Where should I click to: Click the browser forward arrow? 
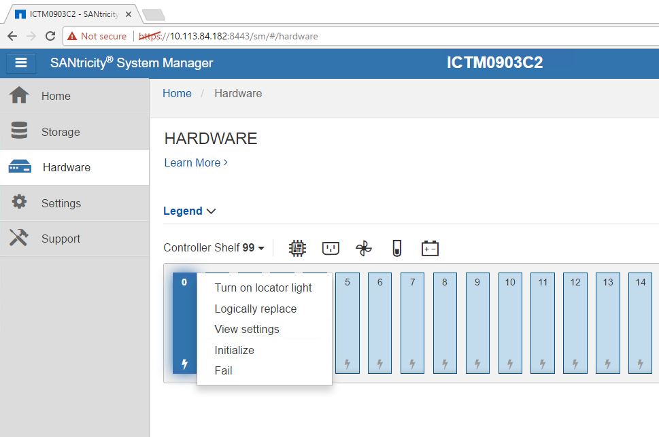(31, 36)
